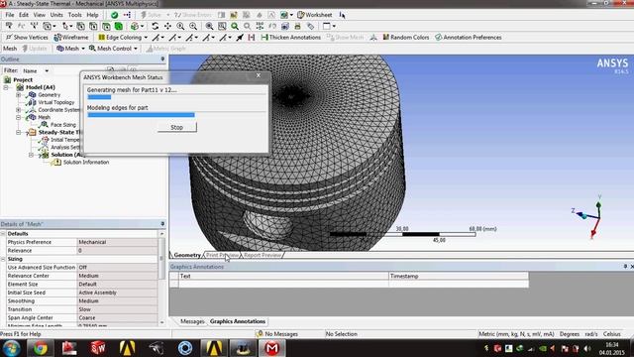Screen dimensions: 634x357
Task: Collapse the Sizing section in Details
Action: (3, 259)
